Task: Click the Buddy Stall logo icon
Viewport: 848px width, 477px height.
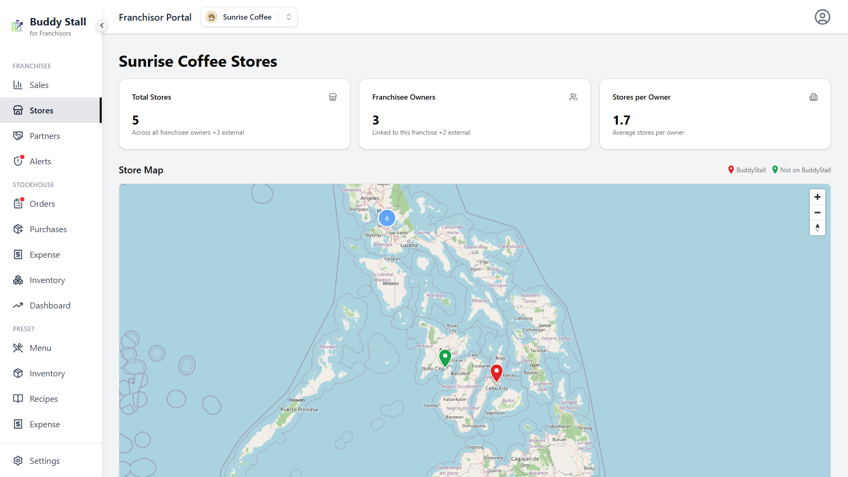Action: (x=17, y=25)
